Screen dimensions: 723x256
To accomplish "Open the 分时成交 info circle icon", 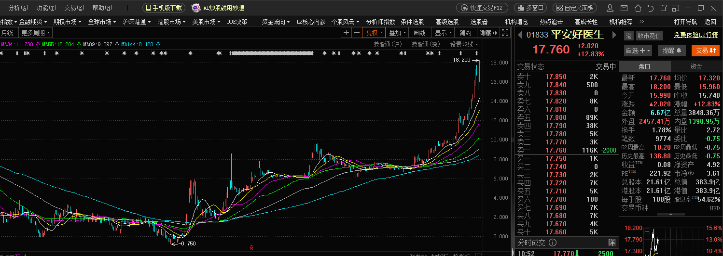I will click(553, 243).
